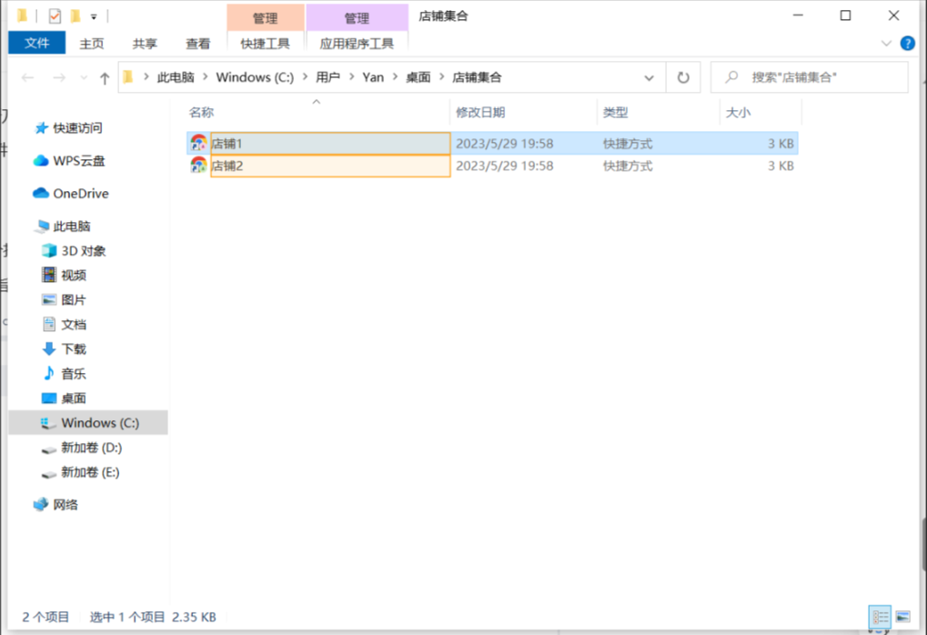Switch to the 共享 ribbon tab
This screenshot has height=635, width=927.
click(145, 44)
